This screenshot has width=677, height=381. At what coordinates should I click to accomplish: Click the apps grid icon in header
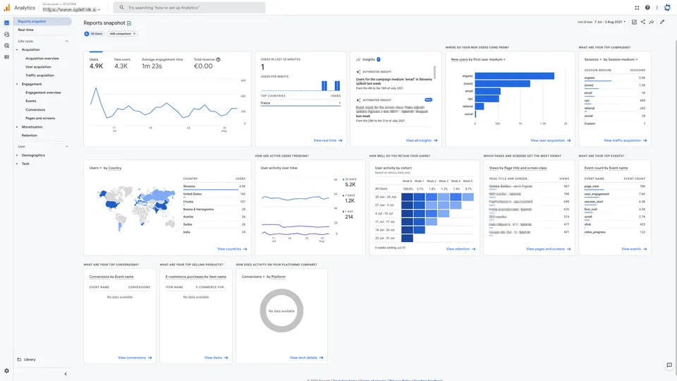click(637, 7)
